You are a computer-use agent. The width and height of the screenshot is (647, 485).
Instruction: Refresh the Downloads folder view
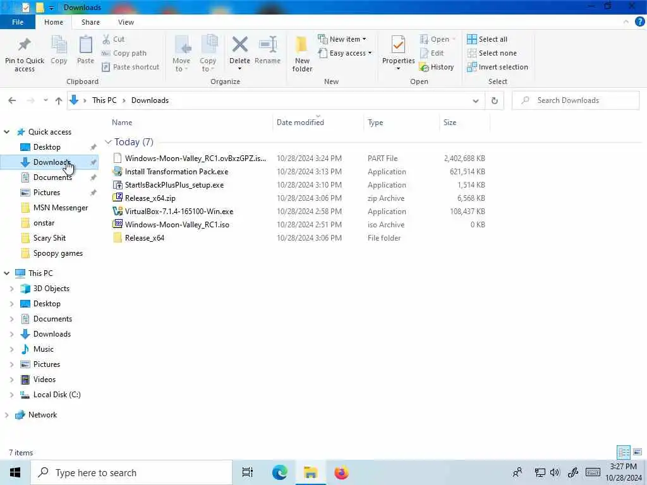[x=494, y=100]
